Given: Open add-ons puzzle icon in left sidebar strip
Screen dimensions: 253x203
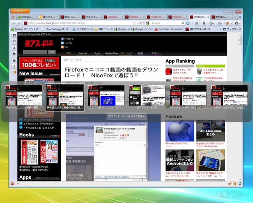Looking at the screenshot, I should click(14, 54).
